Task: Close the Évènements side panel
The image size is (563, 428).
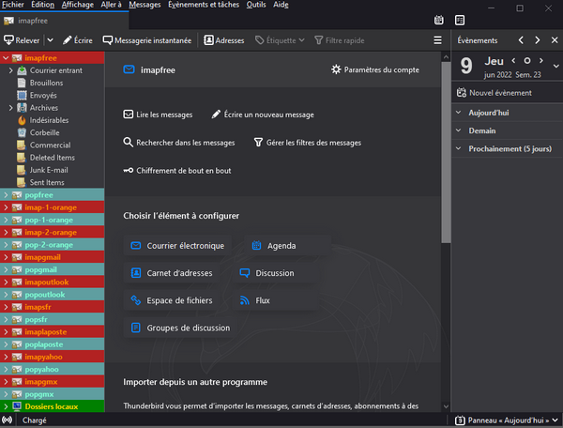Action: [555, 40]
